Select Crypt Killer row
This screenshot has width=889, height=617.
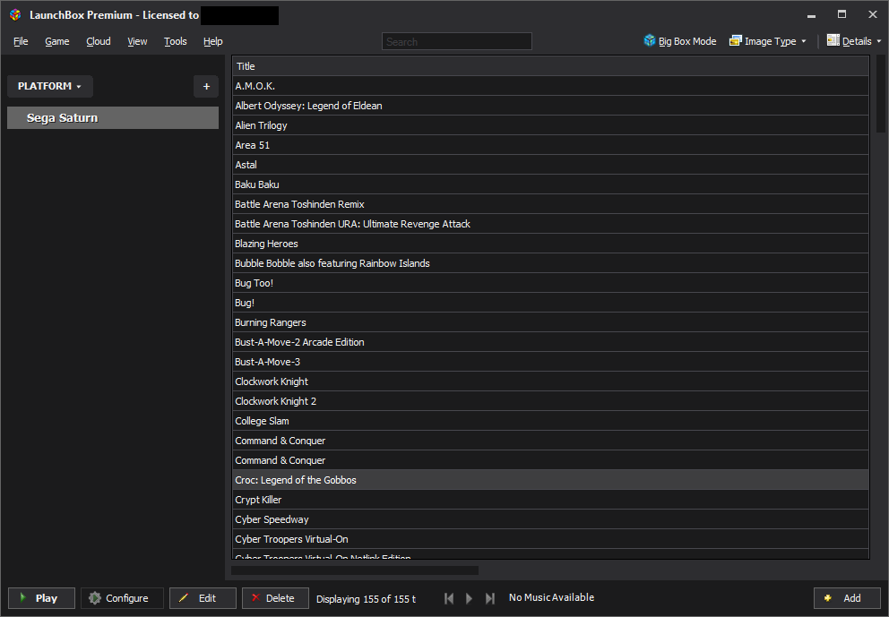click(550, 500)
